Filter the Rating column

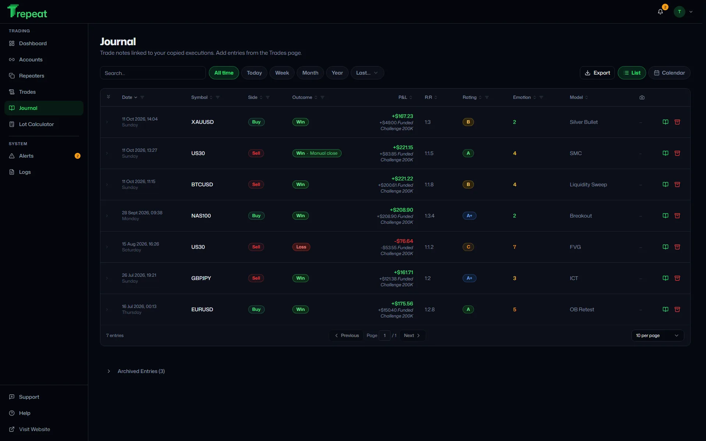coord(487,97)
